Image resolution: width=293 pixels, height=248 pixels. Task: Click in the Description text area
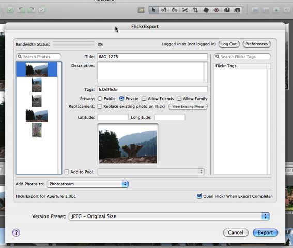pyautogui.click(x=150, y=72)
